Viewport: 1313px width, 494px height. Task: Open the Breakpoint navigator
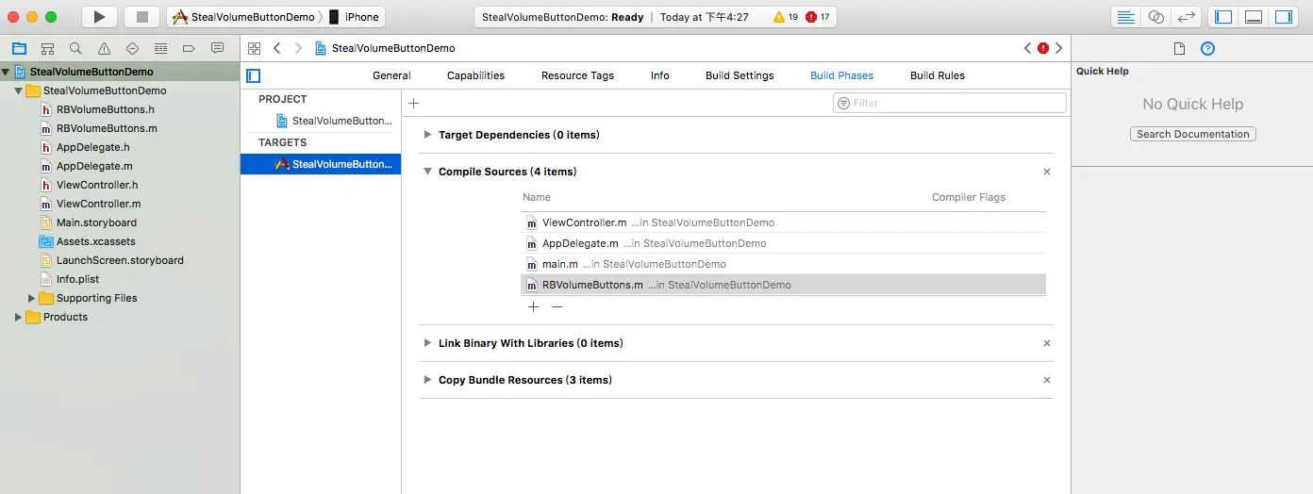point(189,48)
